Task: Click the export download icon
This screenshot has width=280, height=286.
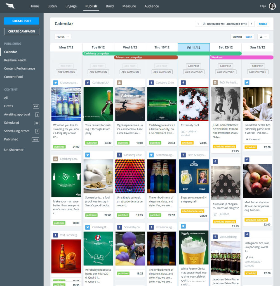Action: click(261, 37)
